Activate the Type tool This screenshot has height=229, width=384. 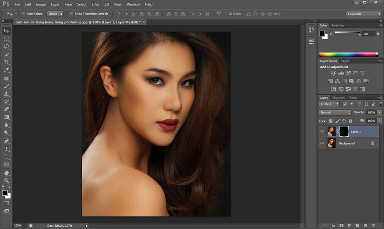(6, 149)
